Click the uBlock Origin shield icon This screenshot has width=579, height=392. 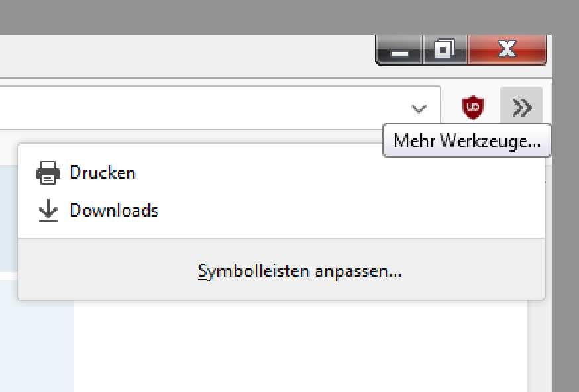[472, 107]
